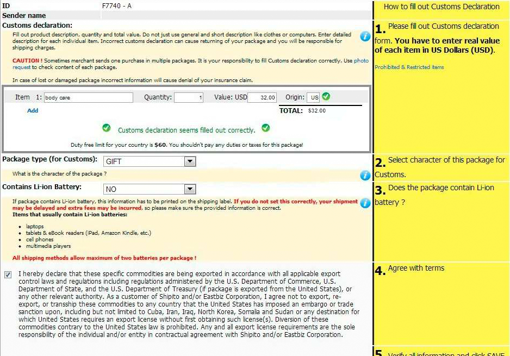
Task: Open the Package type GIFT dropdown
Action: pyautogui.click(x=150, y=161)
